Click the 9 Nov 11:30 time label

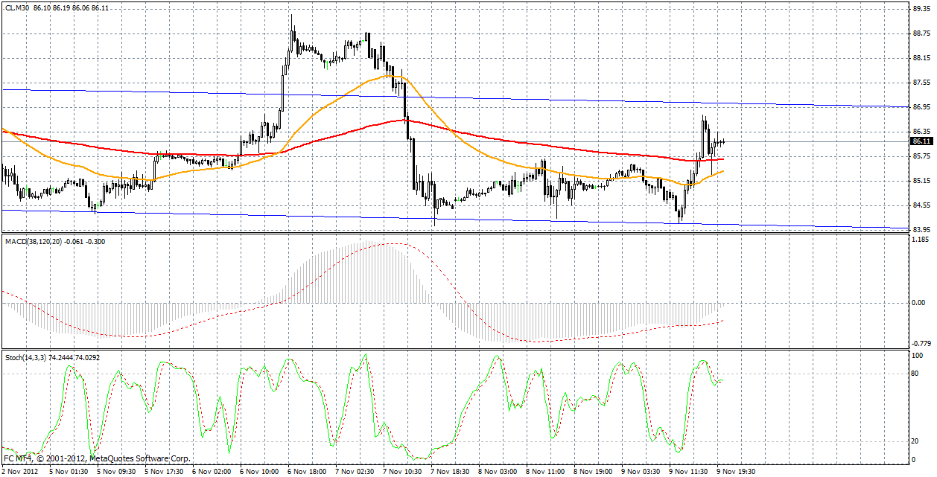click(687, 472)
